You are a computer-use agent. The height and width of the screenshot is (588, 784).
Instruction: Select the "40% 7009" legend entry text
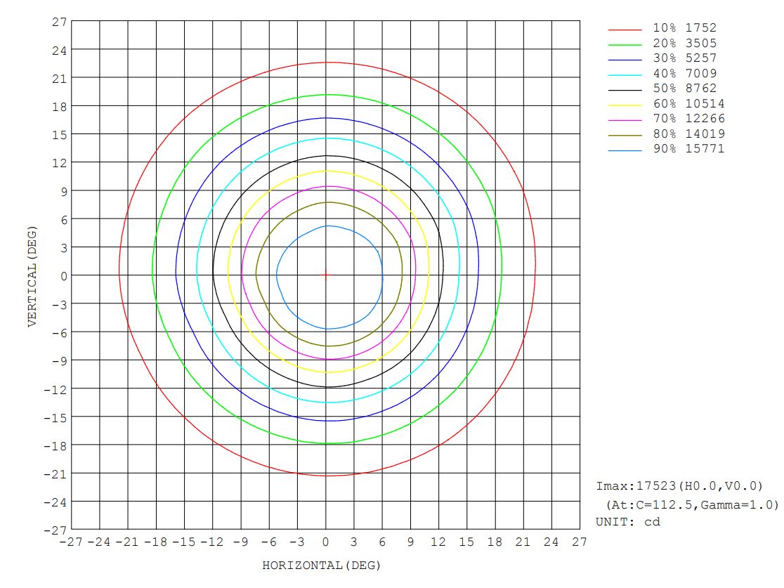(685, 73)
